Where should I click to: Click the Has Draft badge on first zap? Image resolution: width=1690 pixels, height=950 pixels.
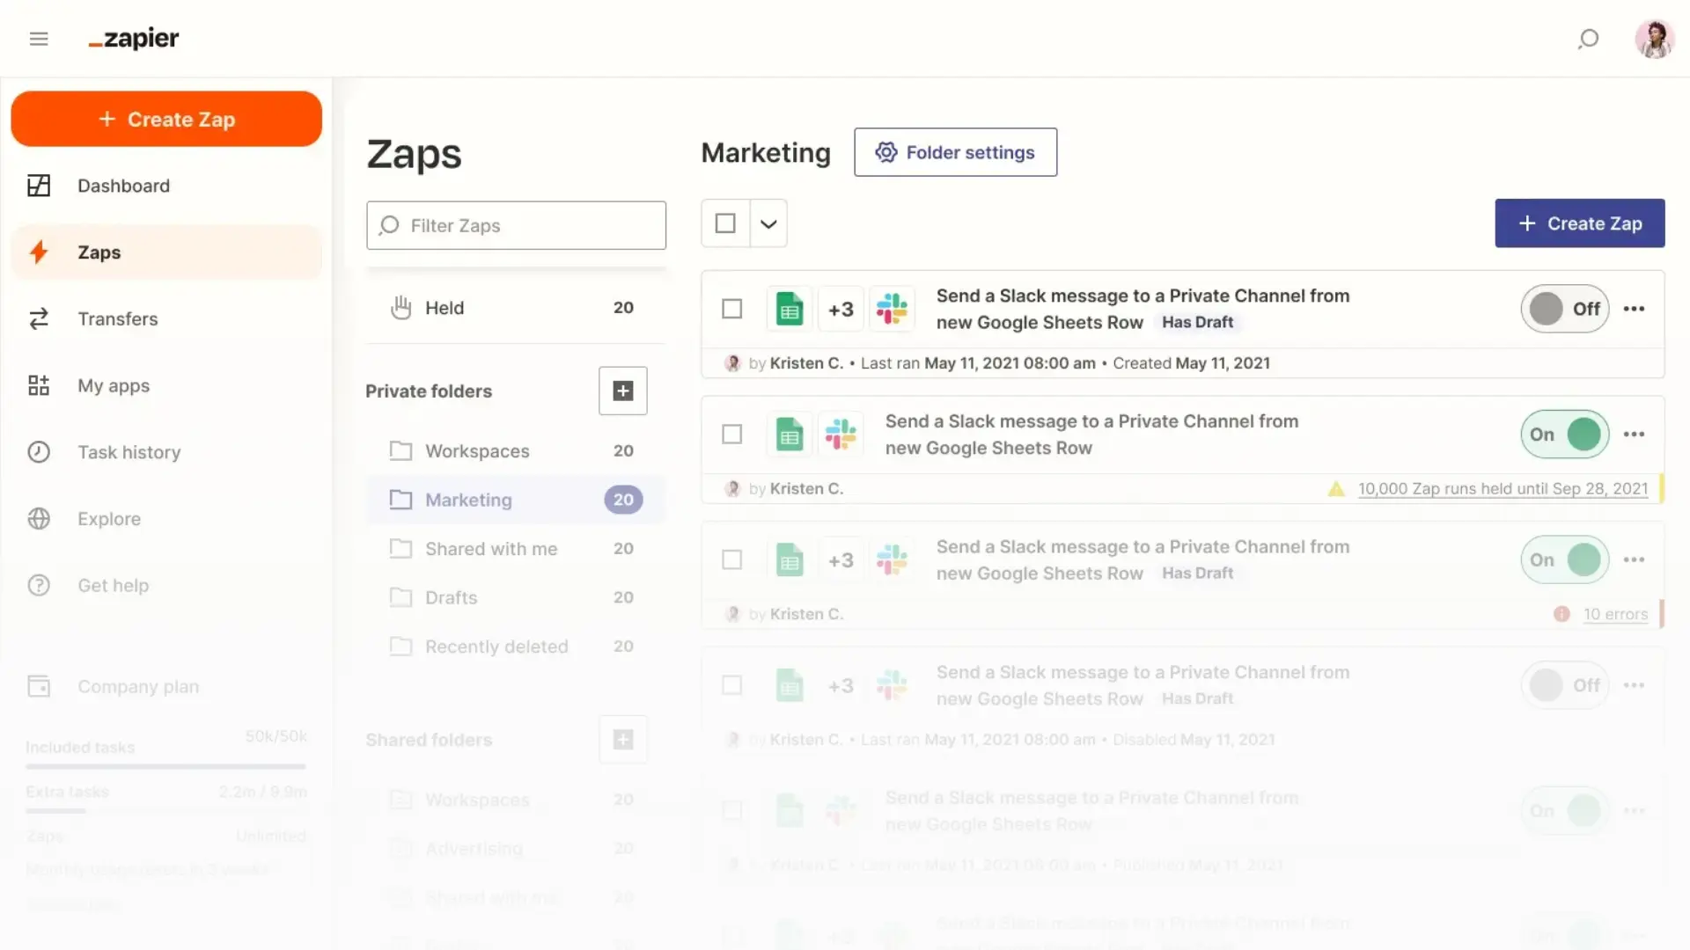click(1197, 322)
